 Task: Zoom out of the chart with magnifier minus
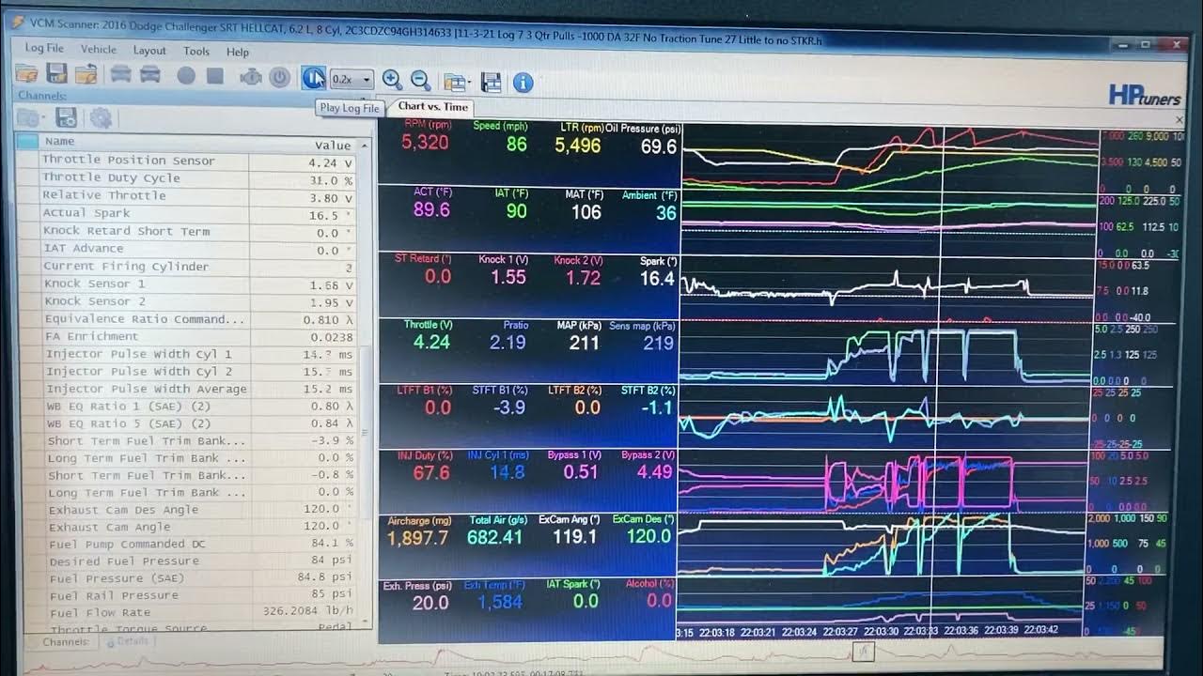pyautogui.click(x=421, y=81)
